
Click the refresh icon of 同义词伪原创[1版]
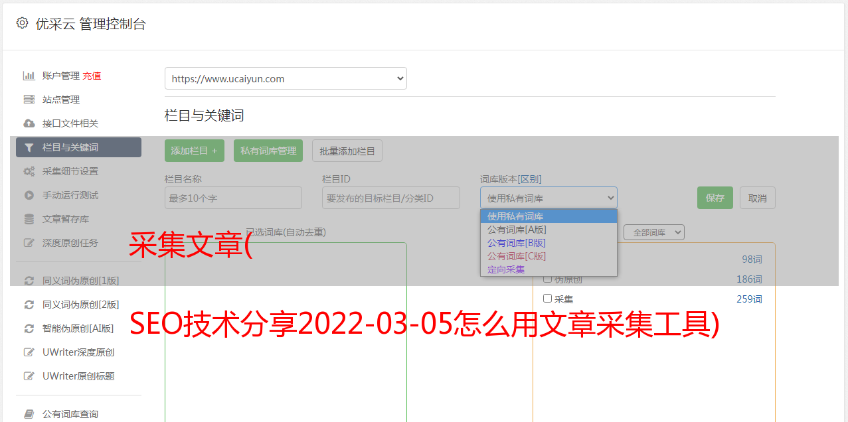point(29,281)
